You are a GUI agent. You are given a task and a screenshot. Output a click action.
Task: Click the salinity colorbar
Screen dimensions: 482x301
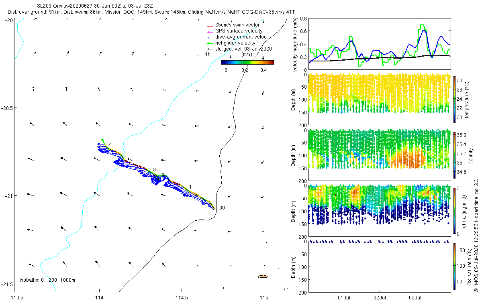(454, 155)
